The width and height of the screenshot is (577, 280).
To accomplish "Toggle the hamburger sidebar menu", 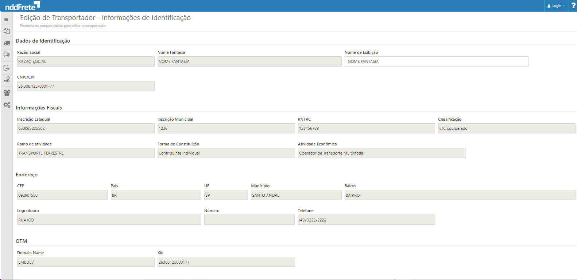I will 6,19.
